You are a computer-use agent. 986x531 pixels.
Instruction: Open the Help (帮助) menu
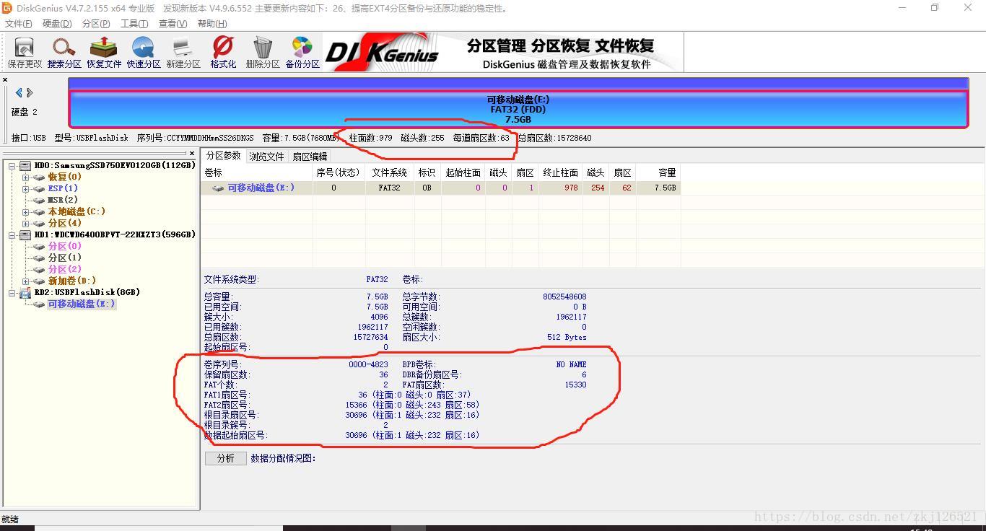212,24
